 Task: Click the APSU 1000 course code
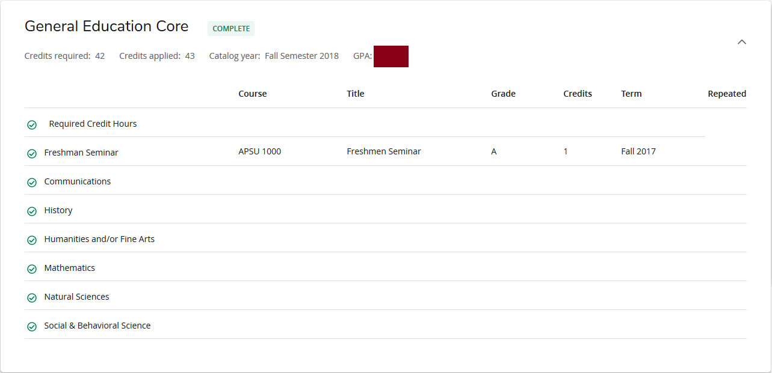click(259, 151)
